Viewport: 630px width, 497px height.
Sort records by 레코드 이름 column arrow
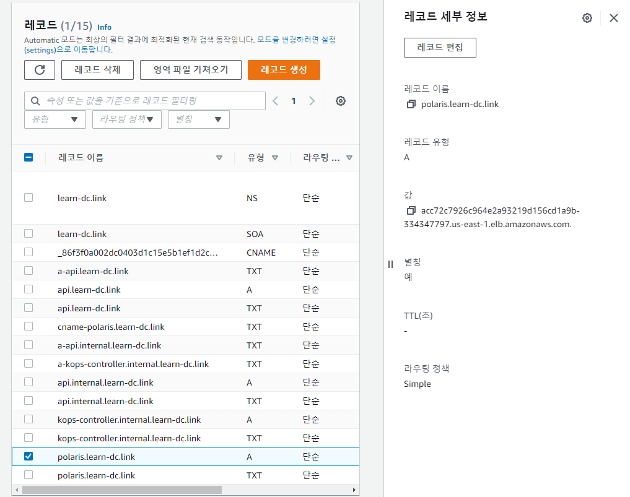(219, 158)
